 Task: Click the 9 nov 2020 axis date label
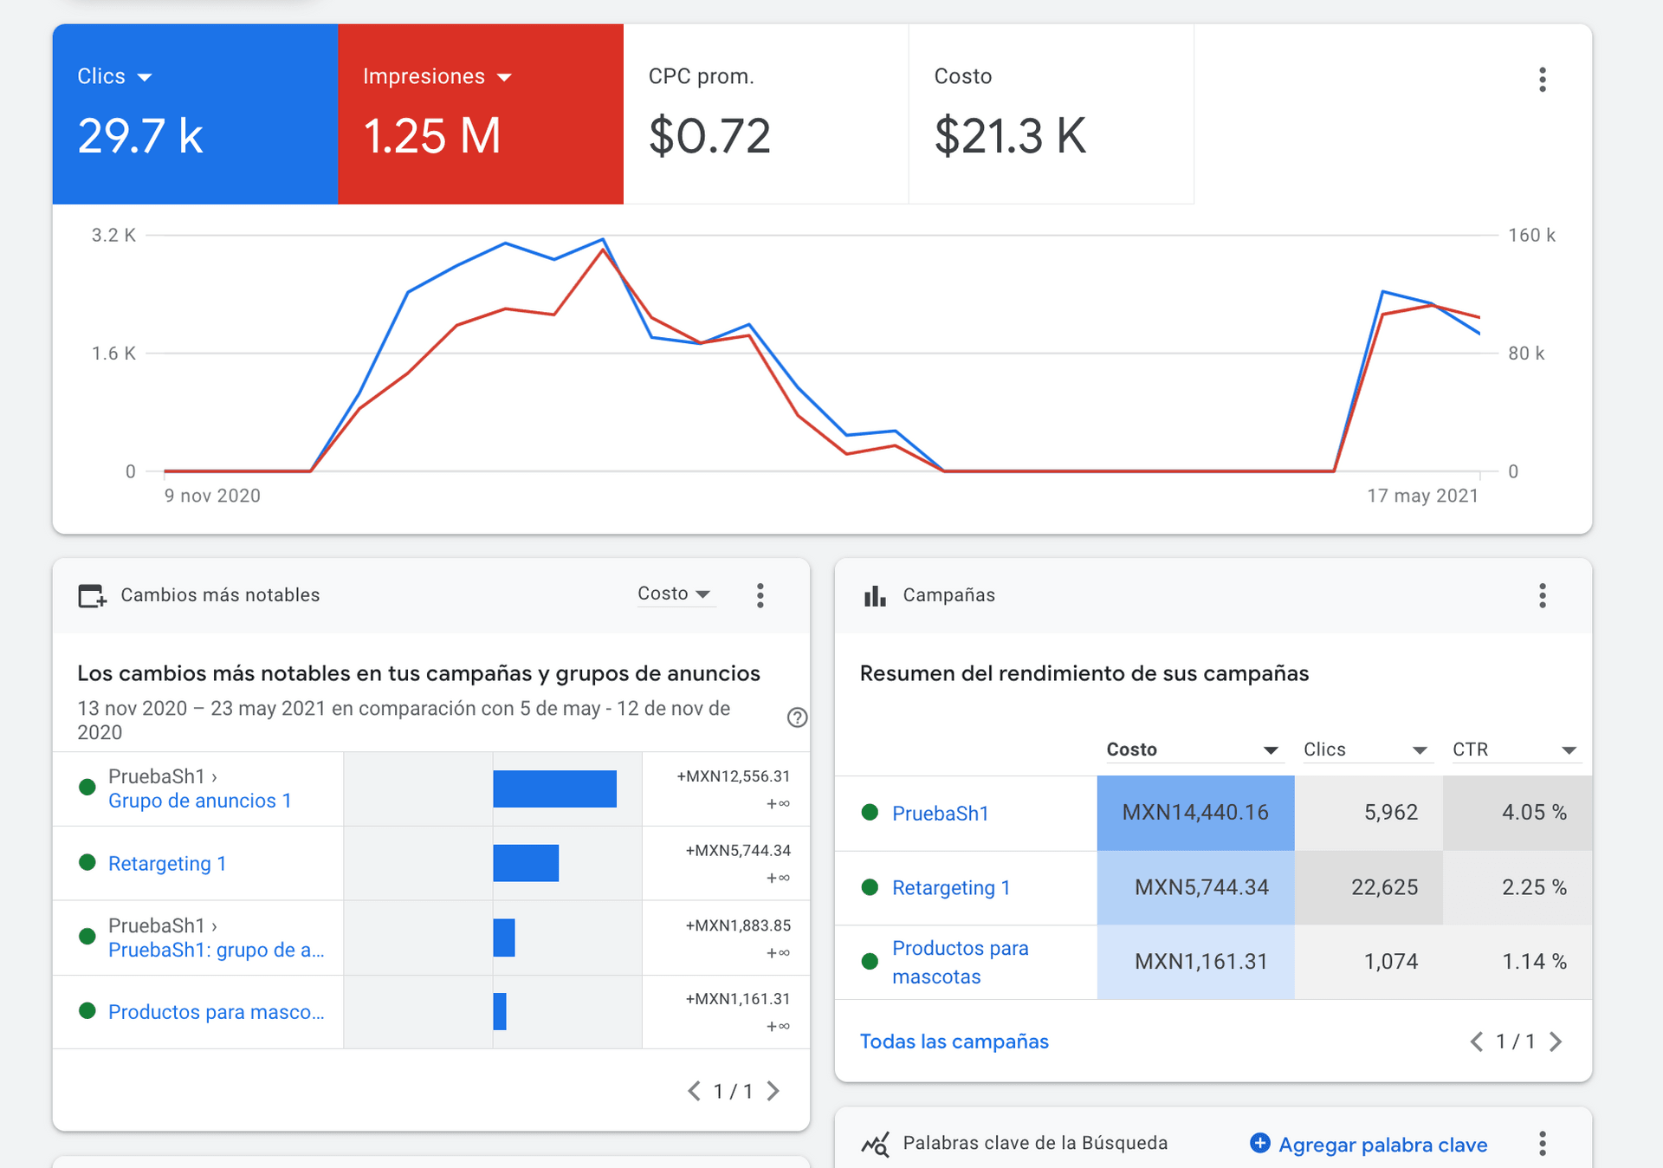(212, 496)
